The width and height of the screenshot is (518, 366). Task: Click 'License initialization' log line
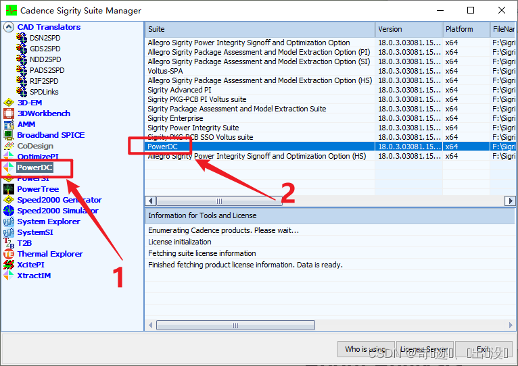180,242
